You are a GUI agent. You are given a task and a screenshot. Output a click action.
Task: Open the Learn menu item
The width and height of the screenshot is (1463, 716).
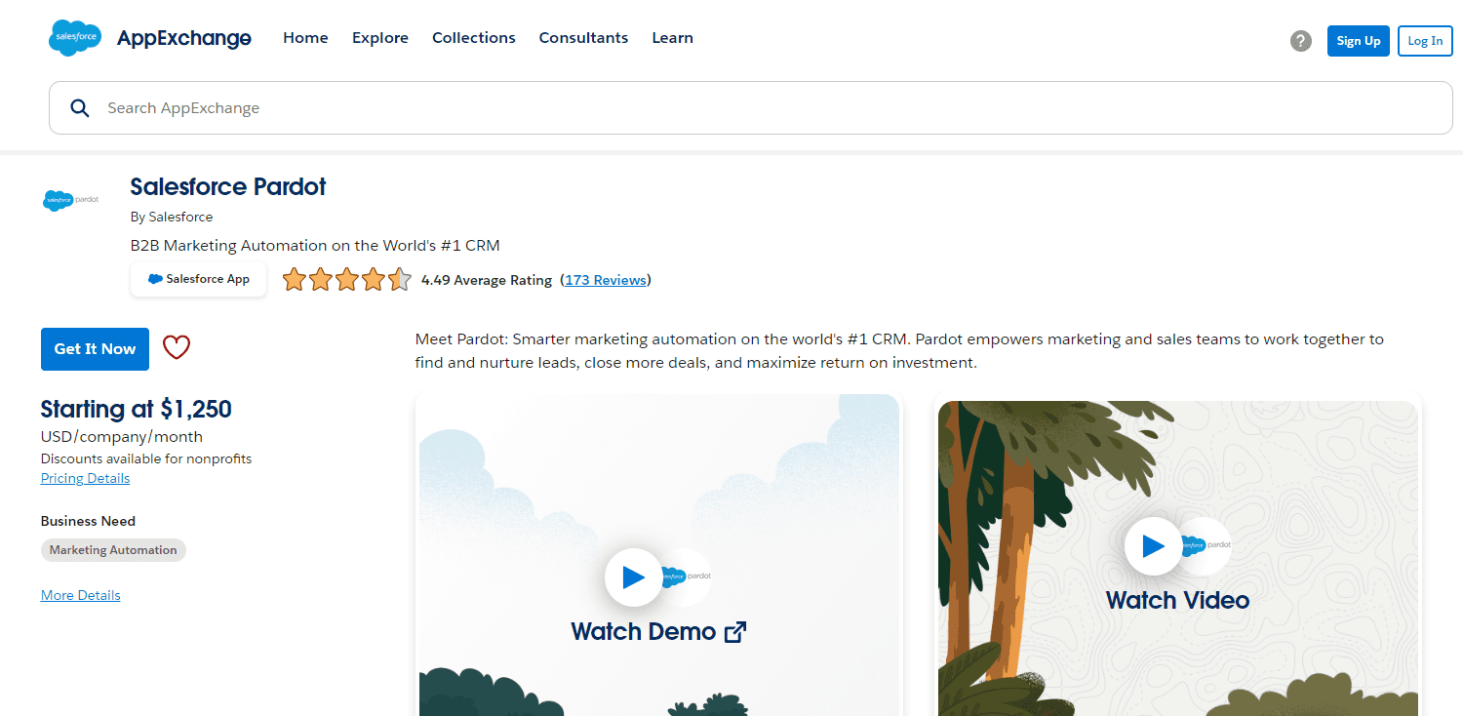673,38
